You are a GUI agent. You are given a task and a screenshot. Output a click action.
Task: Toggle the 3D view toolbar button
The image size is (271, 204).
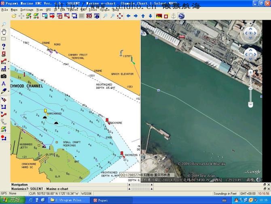[x=89, y=16]
